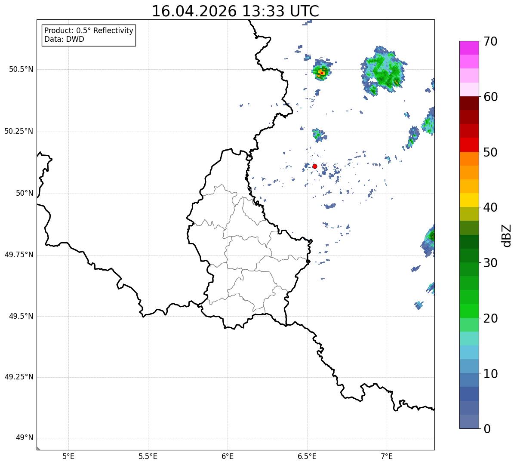Click the 7°E longitude tick label

[x=387, y=456]
